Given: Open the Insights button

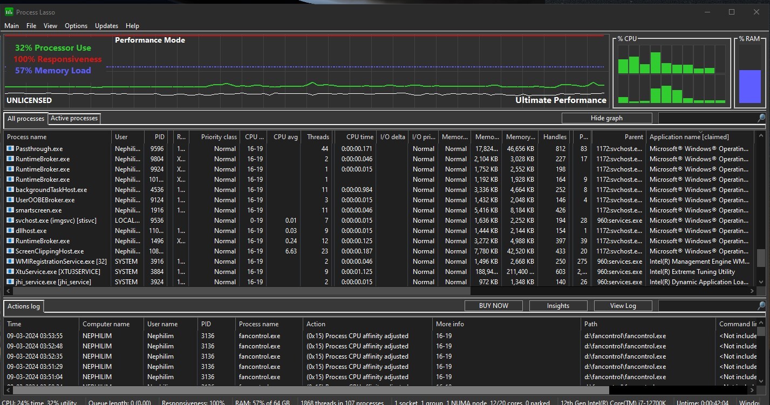Looking at the screenshot, I should click(558, 306).
